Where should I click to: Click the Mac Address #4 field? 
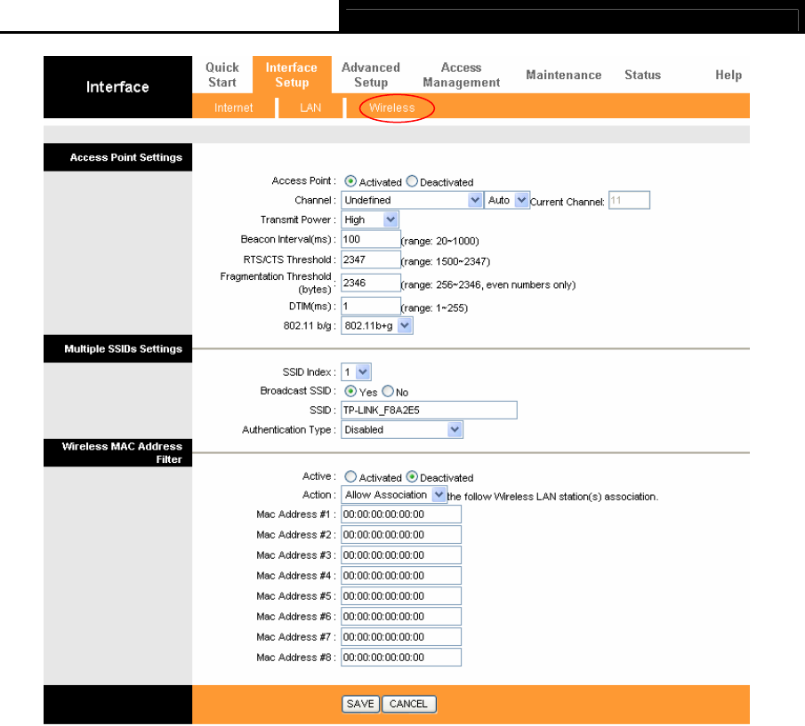(401, 576)
